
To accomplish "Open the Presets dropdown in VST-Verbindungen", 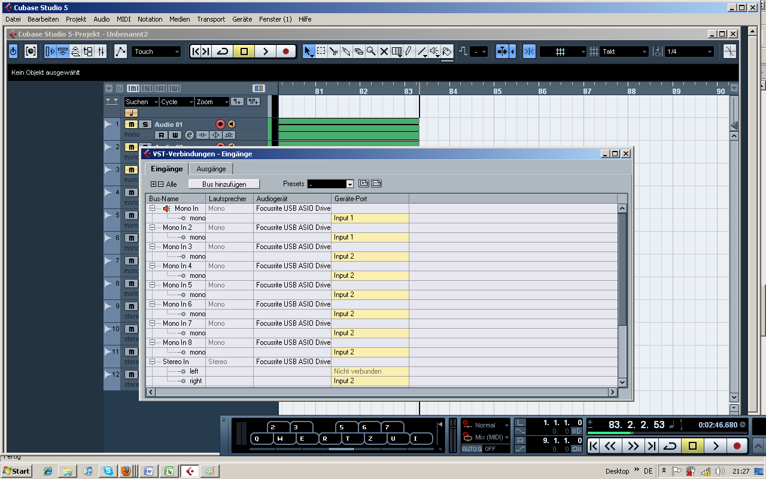I will coord(350,184).
